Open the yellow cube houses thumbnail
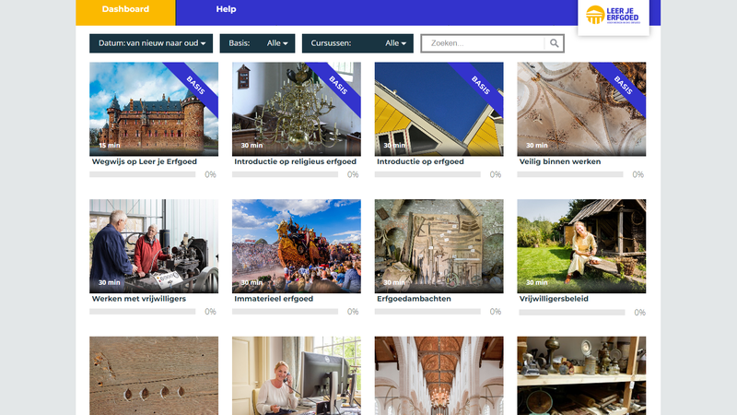This screenshot has height=415, width=737. [x=439, y=109]
